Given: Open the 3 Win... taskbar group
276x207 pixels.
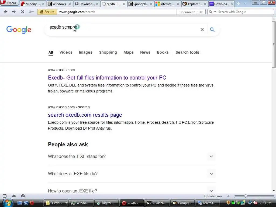Looking at the screenshot, I should 57,203.
